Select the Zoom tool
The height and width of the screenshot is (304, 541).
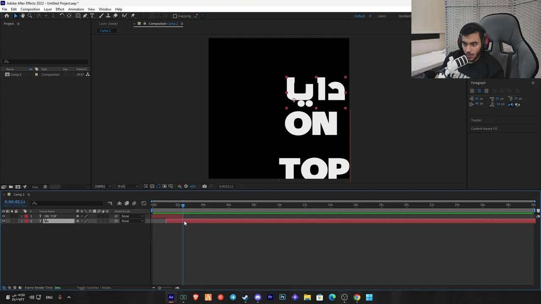[x=30, y=16]
